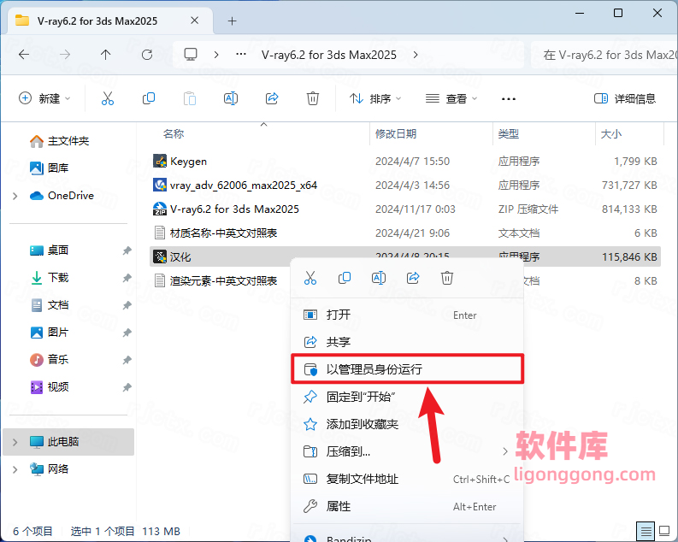
Task: Expand 压缩到... submenu arrow
Action: [505, 451]
